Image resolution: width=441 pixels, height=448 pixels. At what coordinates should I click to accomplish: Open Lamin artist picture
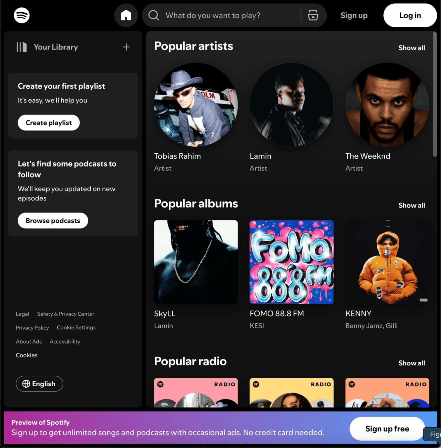tap(291, 105)
